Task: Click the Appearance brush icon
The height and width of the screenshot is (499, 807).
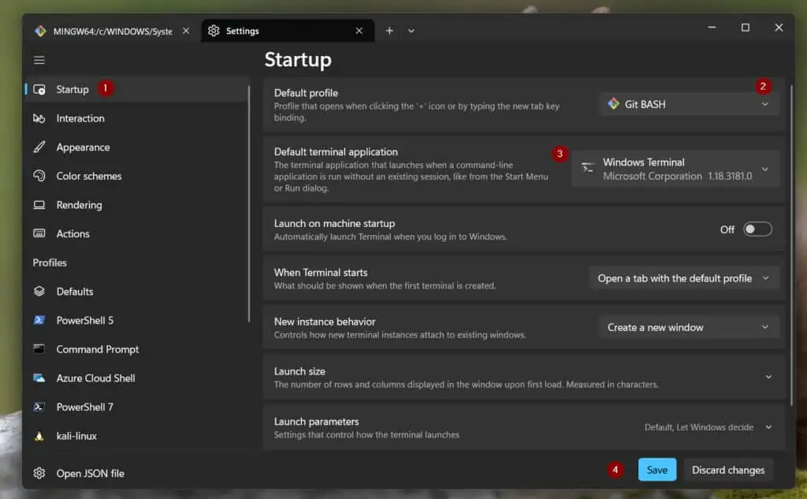Action: click(x=39, y=147)
